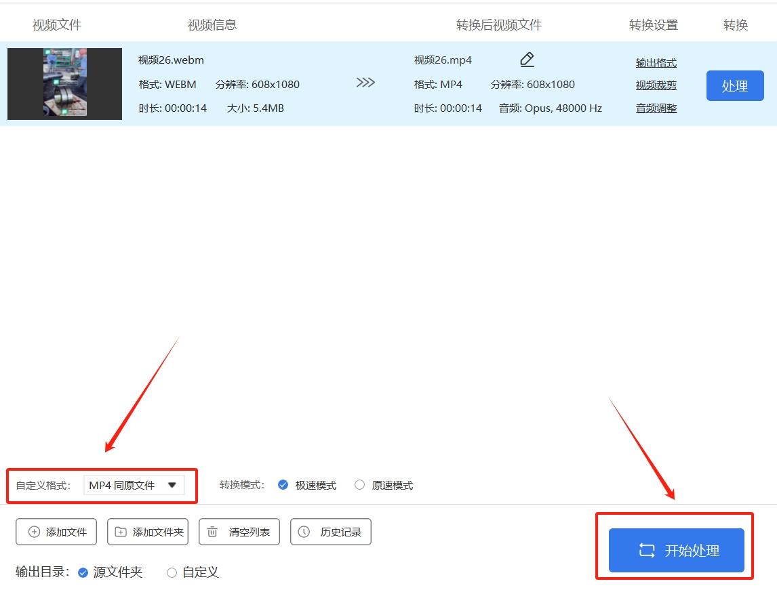Open the 视频裁剪 cropping link
777x592 pixels.
coord(656,85)
